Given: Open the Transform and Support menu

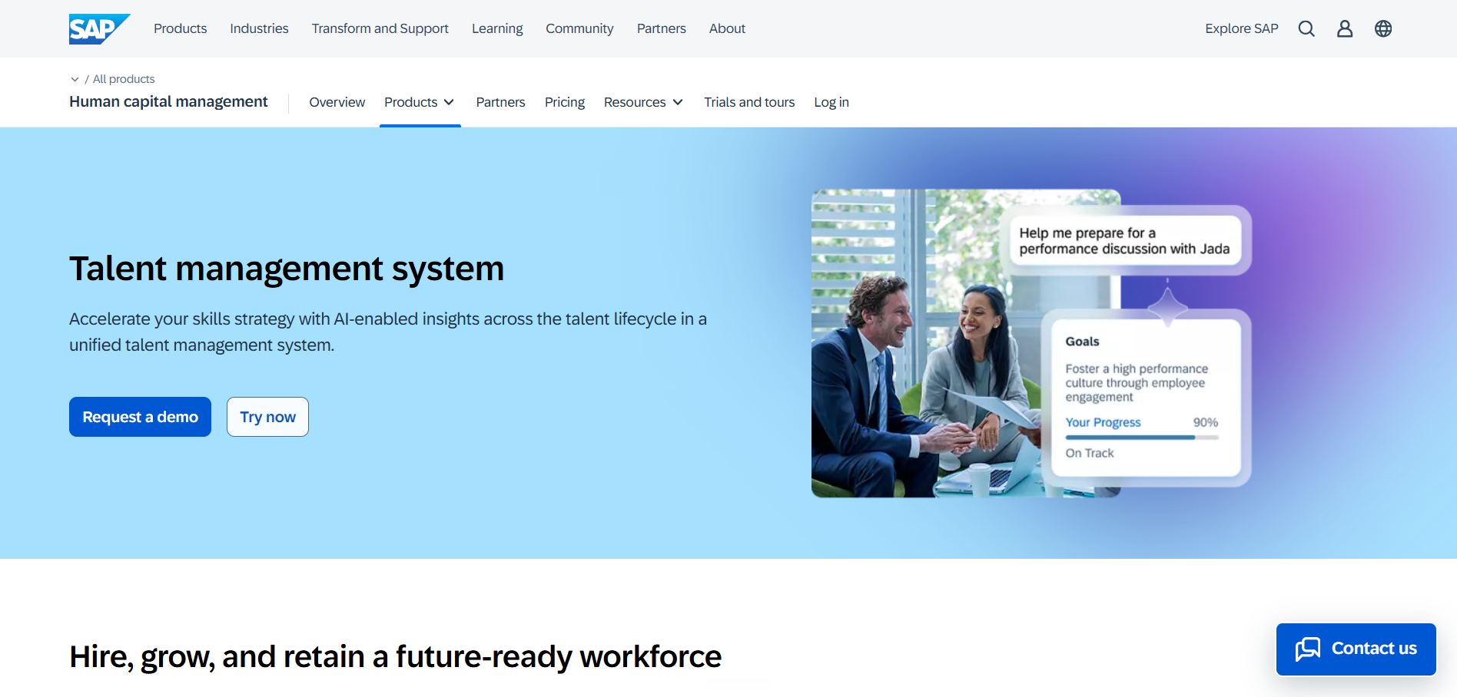Looking at the screenshot, I should [x=380, y=28].
